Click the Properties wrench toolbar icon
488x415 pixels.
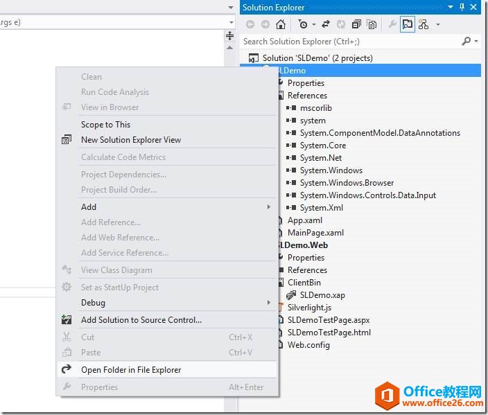pos(392,24)
